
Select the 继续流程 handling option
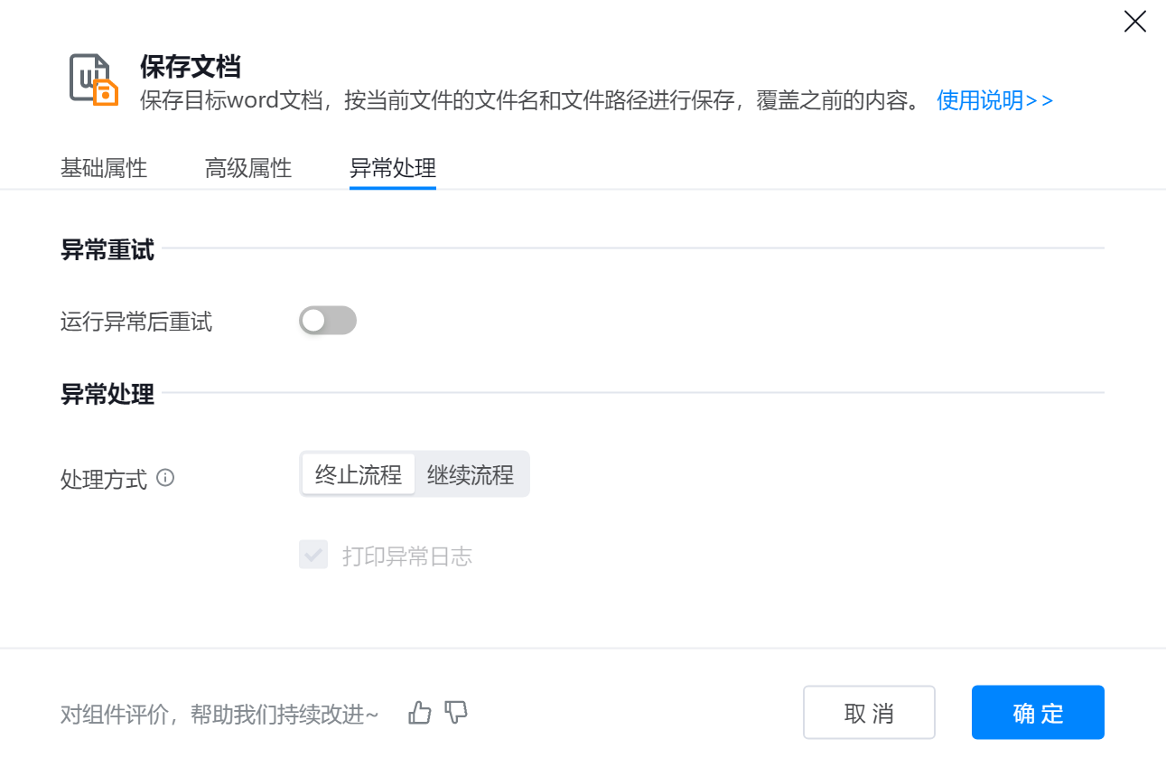point(471,474)
